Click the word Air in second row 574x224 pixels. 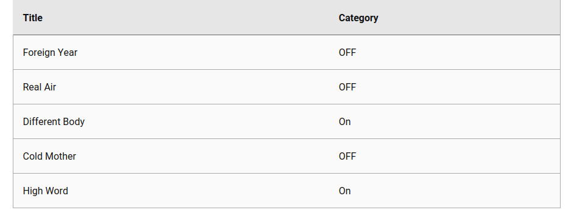coord(50,87)
